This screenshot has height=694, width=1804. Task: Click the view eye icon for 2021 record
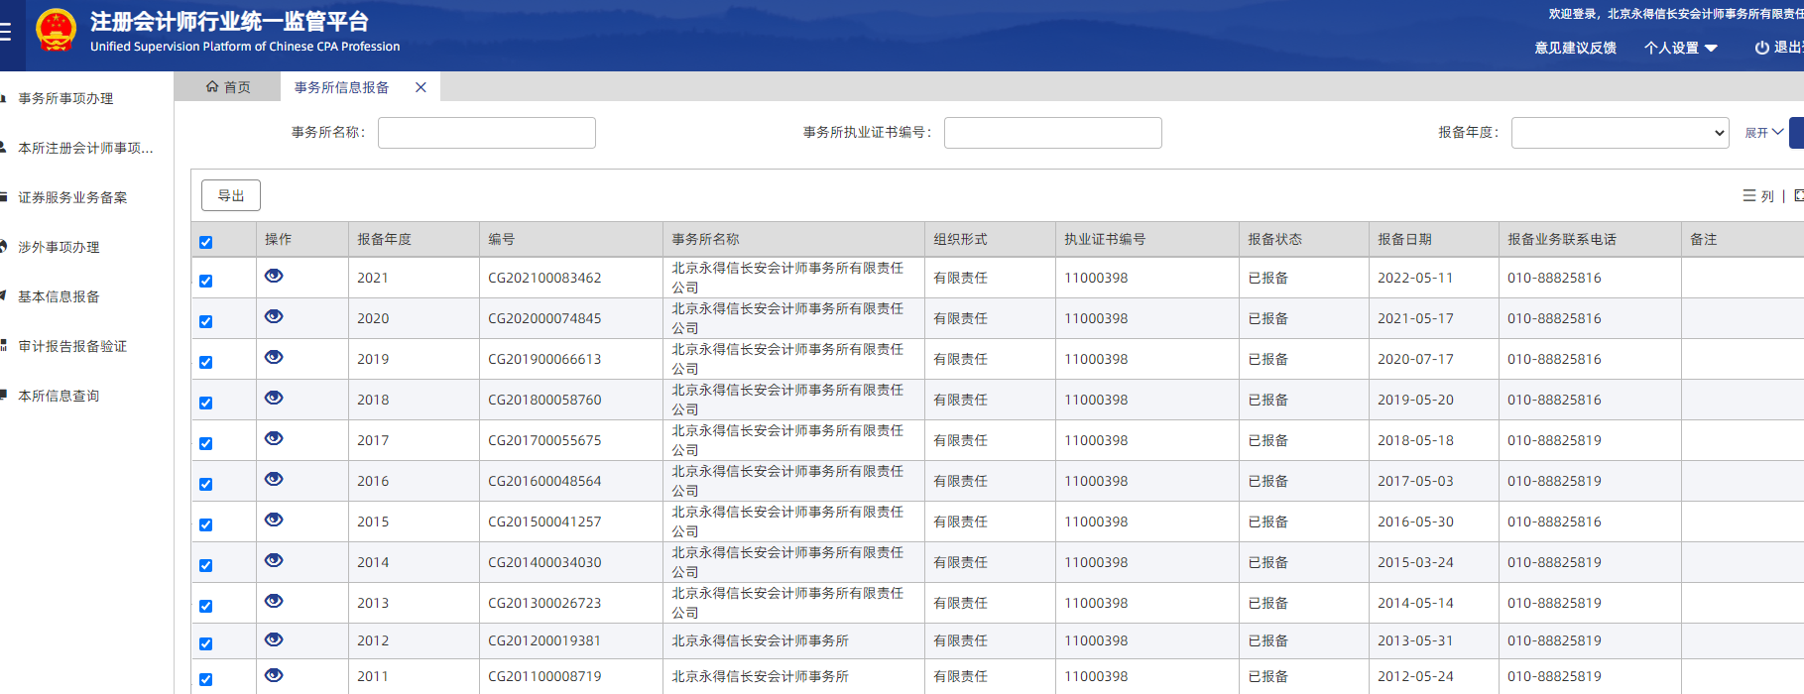274,276
